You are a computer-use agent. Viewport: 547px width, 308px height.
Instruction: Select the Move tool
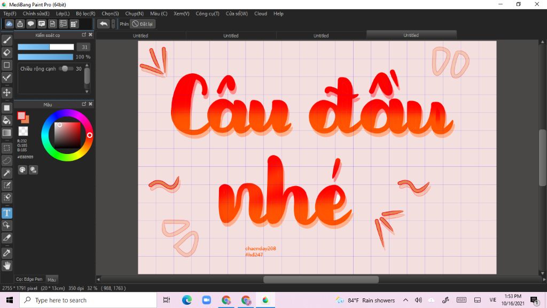(6, 93)
